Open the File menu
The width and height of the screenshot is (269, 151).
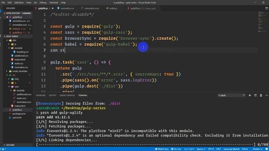[3, 3]
